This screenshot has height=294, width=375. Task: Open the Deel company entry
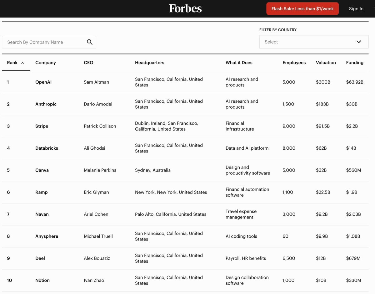40,258
